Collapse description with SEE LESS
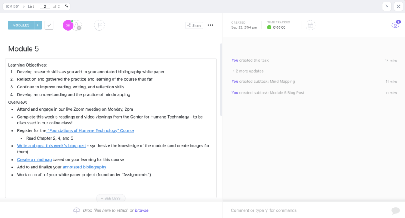Viewport: 405px width, 218px height. pos(111,198)
